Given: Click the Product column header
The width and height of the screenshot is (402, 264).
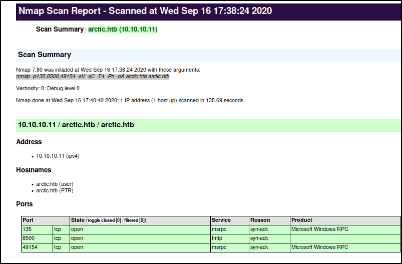Looking at the screenshot, I should click(345, 220).
